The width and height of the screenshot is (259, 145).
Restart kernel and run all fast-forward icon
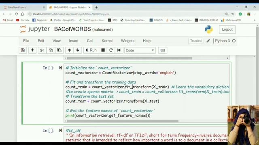coord(119,50)
